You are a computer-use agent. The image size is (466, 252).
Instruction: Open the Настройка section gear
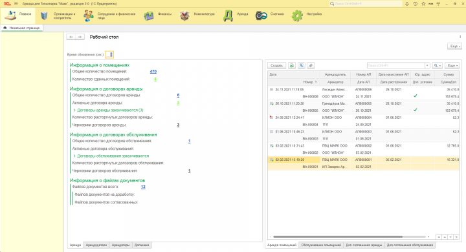[297, 16]
